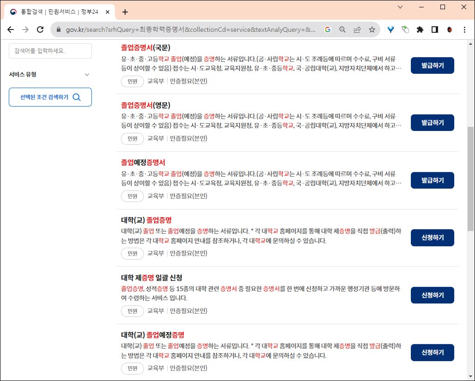Reload the current page
This screenshot has width=475, height=381.
point(40,29)
